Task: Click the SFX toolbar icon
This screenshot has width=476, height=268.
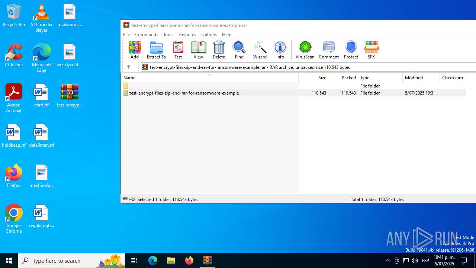Action: tap(371, 50)
